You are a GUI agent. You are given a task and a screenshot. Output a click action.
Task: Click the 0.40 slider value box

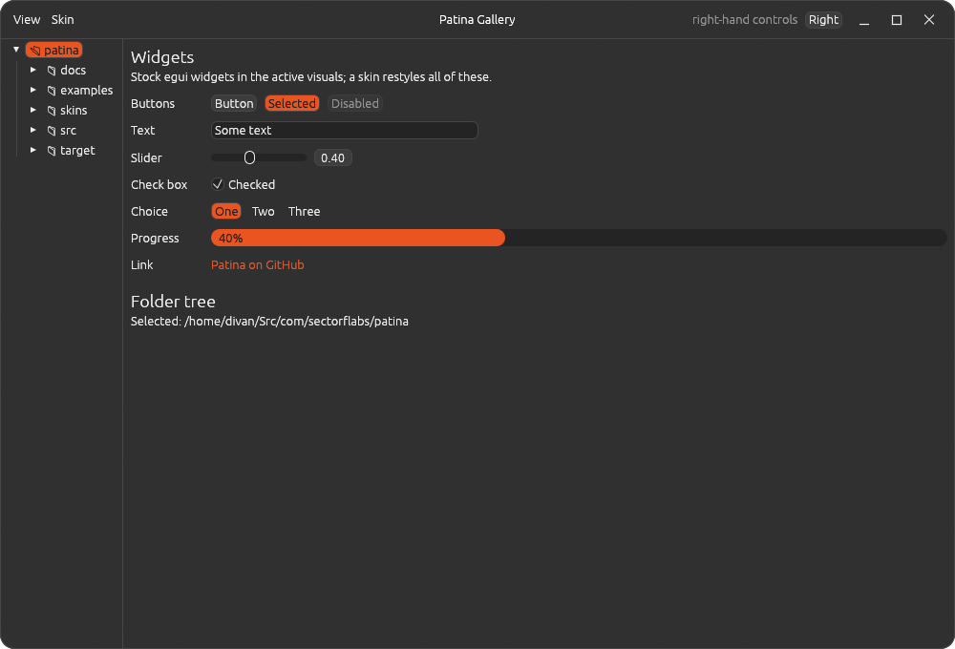coord(332,157)
